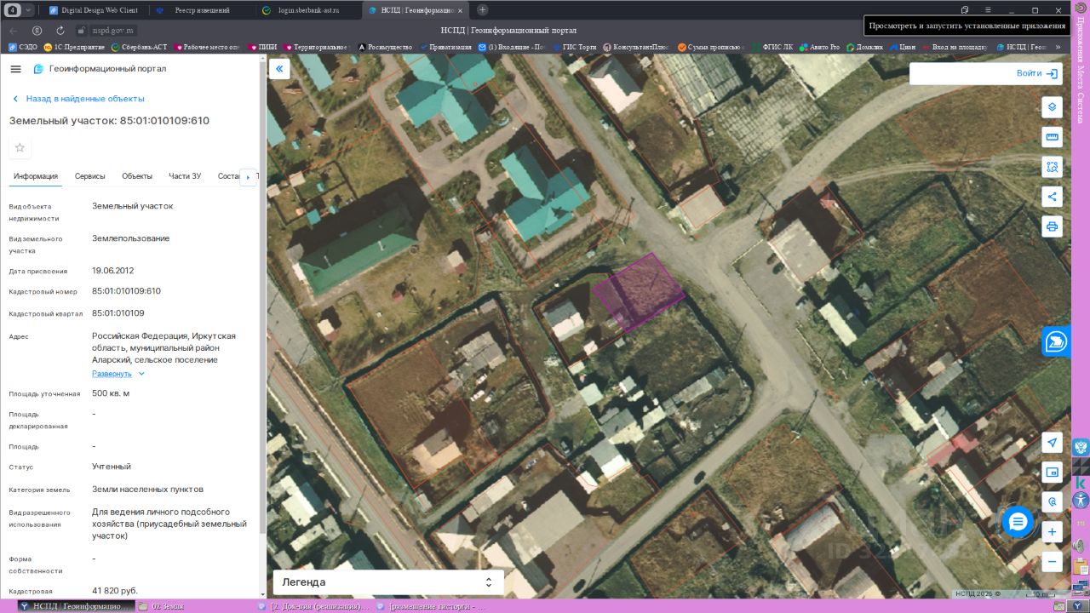Expand the Легенда panel
This screenshot has width=1090, height=613.
click(388, 582)
